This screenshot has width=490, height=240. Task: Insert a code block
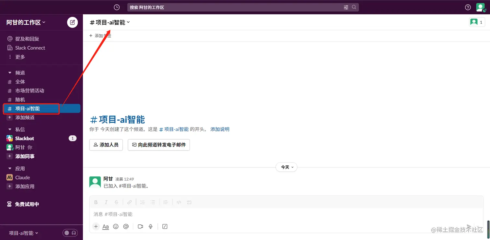[x=189, y=202]
